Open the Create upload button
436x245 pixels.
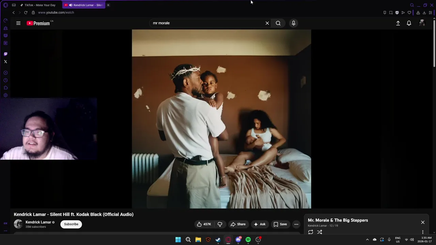[x=398, y=23]
